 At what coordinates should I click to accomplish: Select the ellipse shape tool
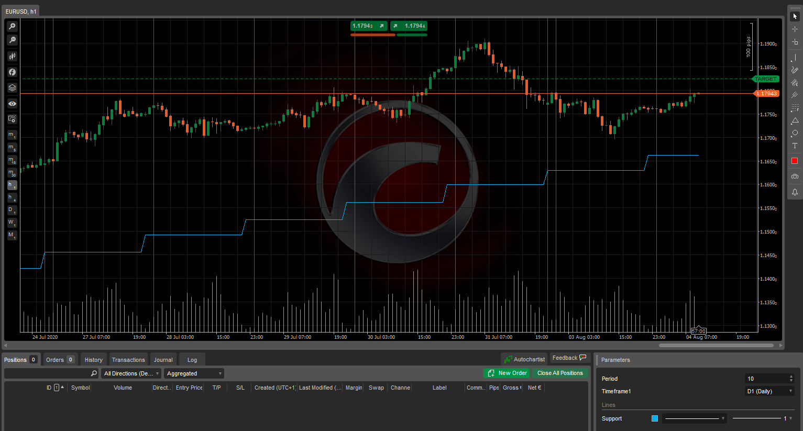(795, 133)
